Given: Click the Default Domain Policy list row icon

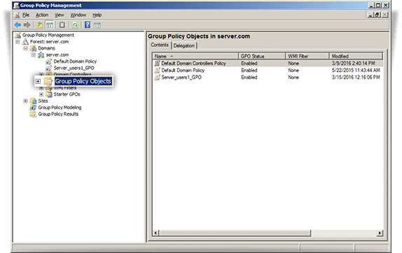Looking at the screenshot, I should 157,70.
